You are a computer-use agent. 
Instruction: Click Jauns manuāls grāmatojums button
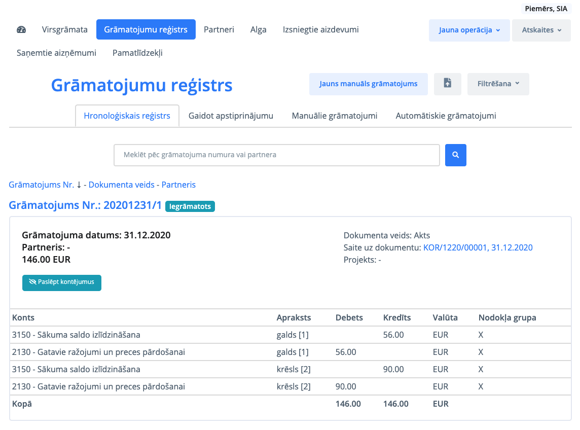(368, 84)
